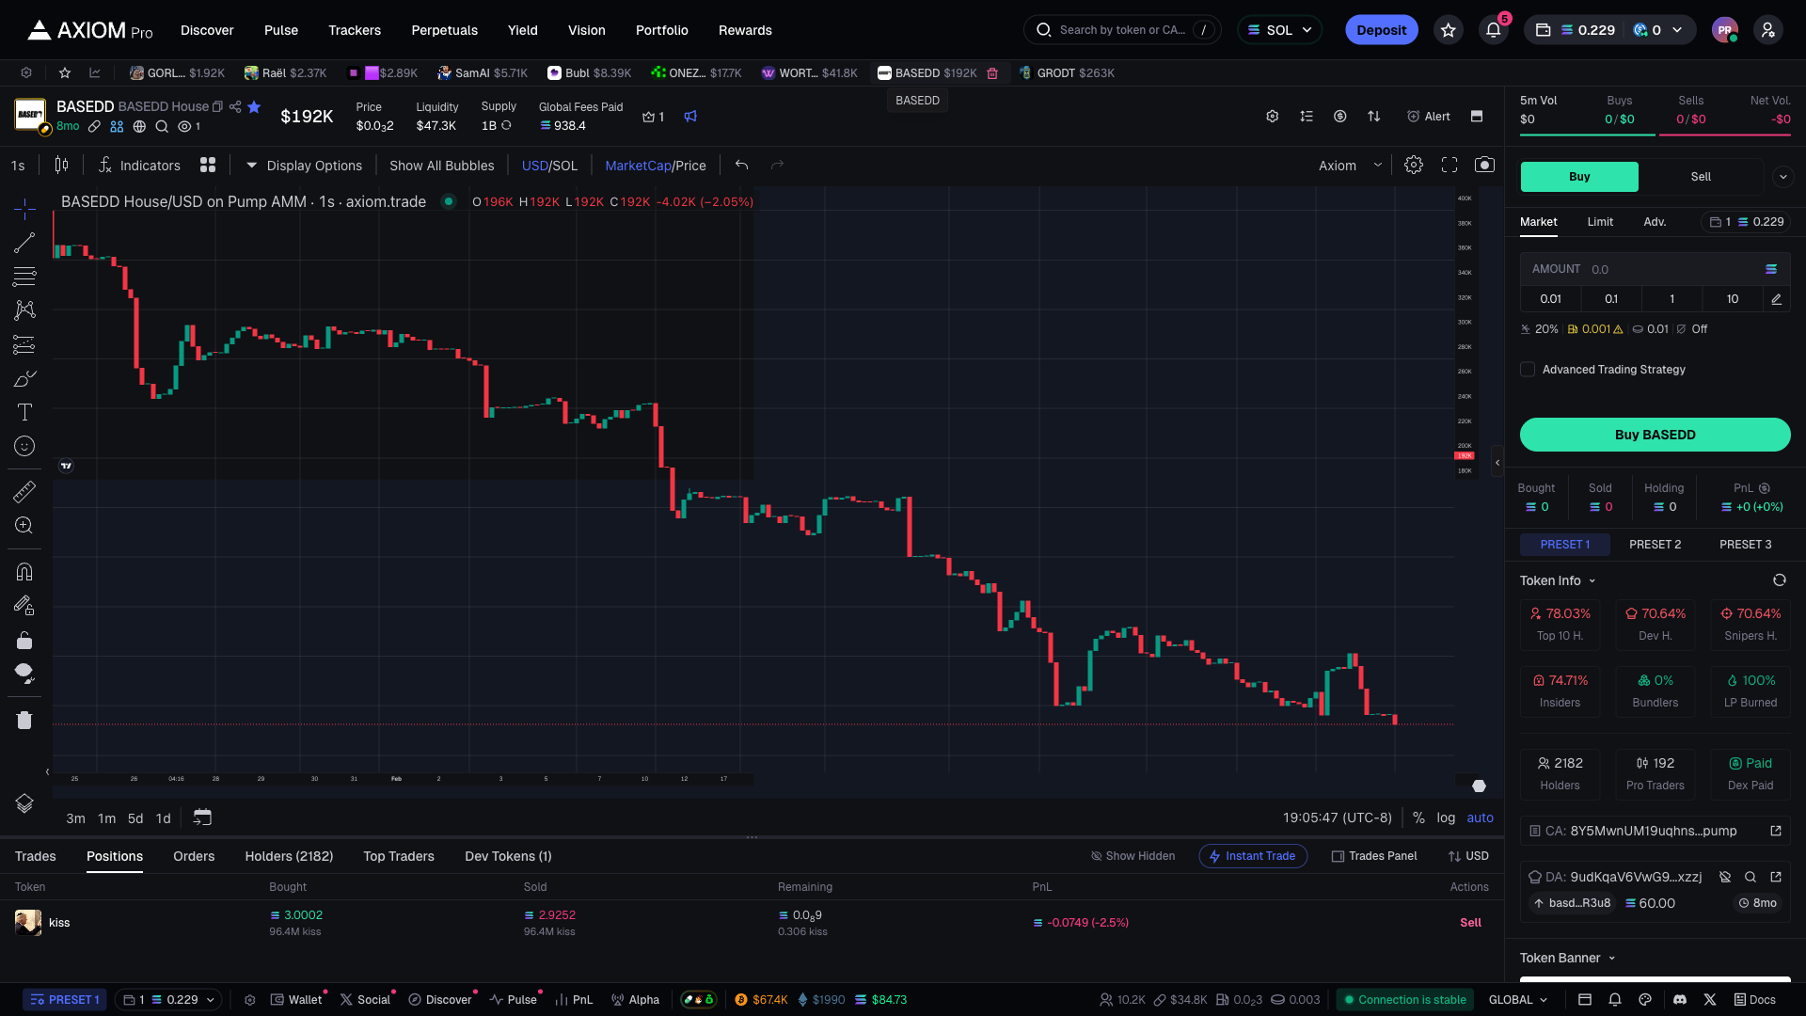Select the trend line drawing tool
Viewport: 1806px width, 1016px height.
[24, 243]
